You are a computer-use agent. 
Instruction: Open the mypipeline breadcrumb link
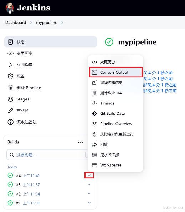tap(47, 23)
